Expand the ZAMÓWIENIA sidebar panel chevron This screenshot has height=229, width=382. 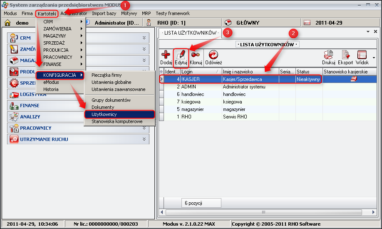coord(144,49)
